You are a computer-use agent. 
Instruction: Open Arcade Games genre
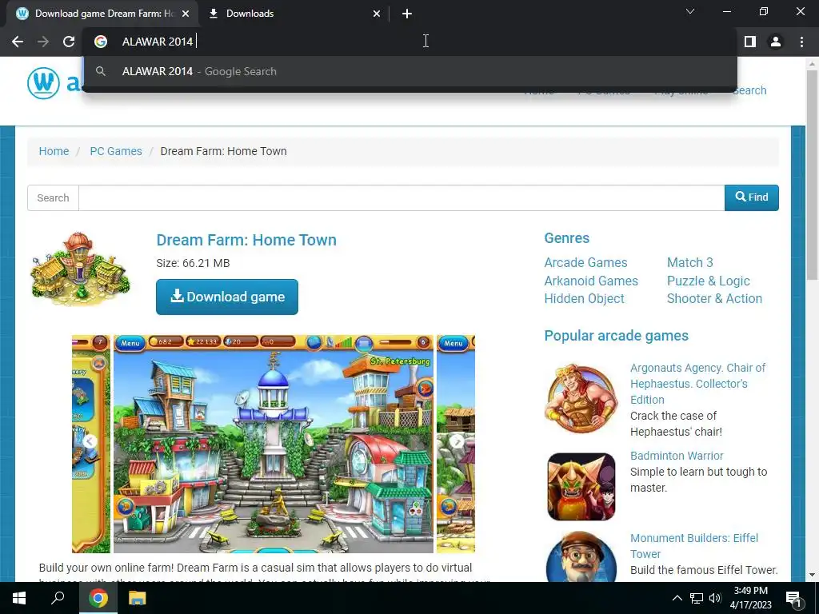coord(585,262)
